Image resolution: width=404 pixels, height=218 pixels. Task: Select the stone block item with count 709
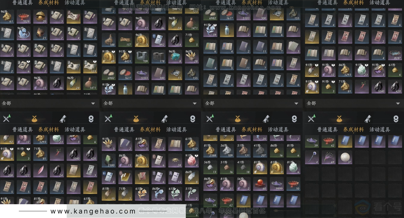tap(142, 57)
